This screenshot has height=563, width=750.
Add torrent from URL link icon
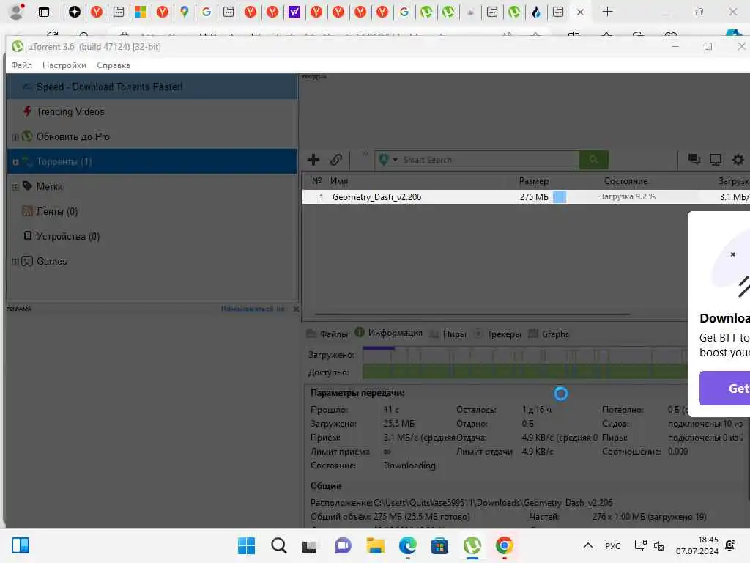tap(336, 160)
